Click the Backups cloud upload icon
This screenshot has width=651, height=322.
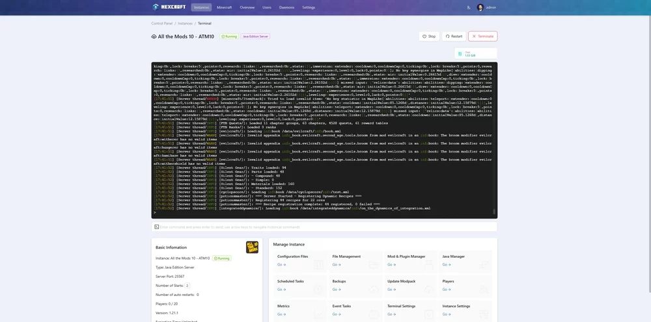pos(373,290)
